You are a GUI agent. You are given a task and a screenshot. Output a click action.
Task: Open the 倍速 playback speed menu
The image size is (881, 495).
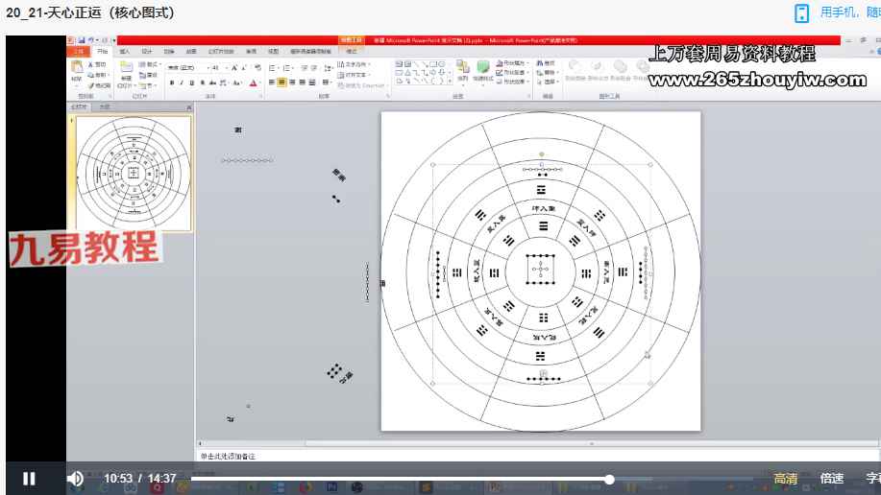click(x=832, y=479)
